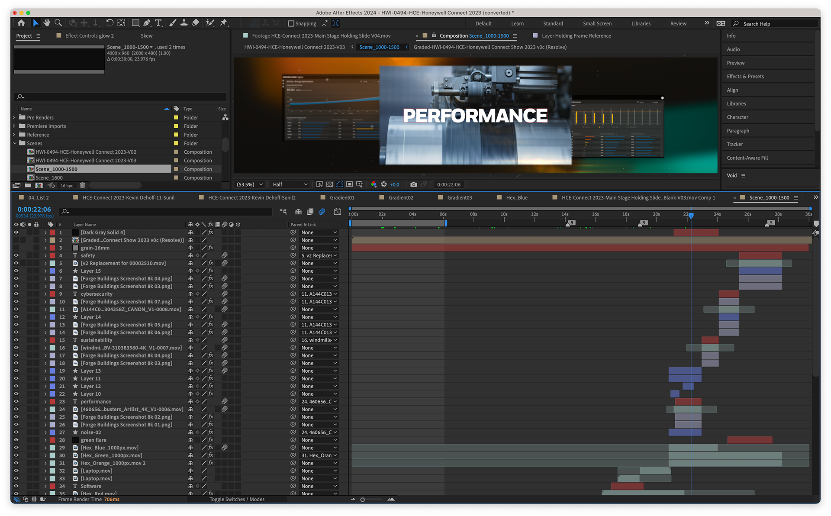Open the Region of Interest button
This screenshot has height=516, width=831.
click(350, 184)
